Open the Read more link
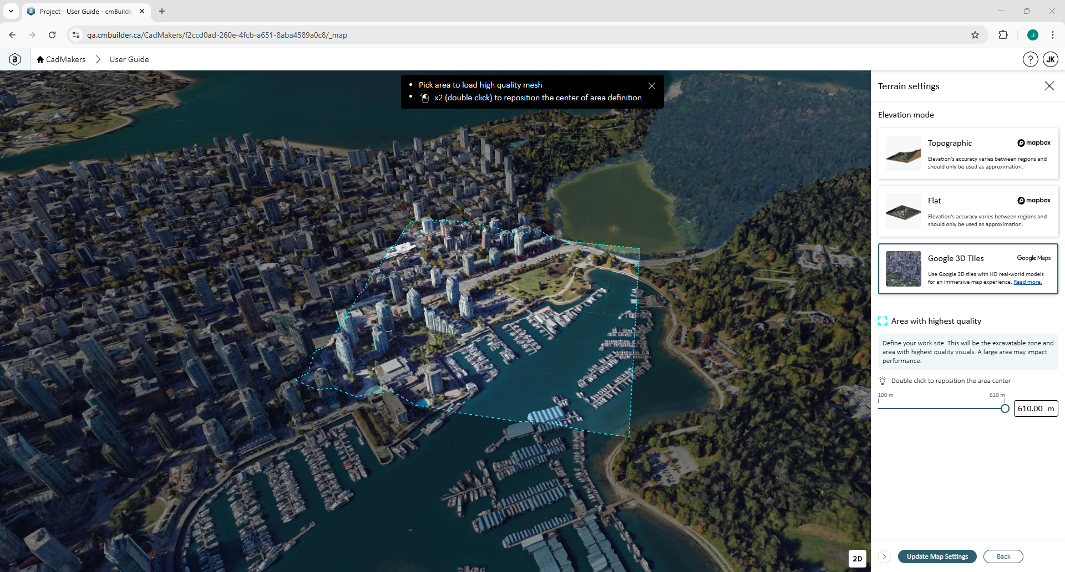1065x572 pixels. click(1027, 282)
